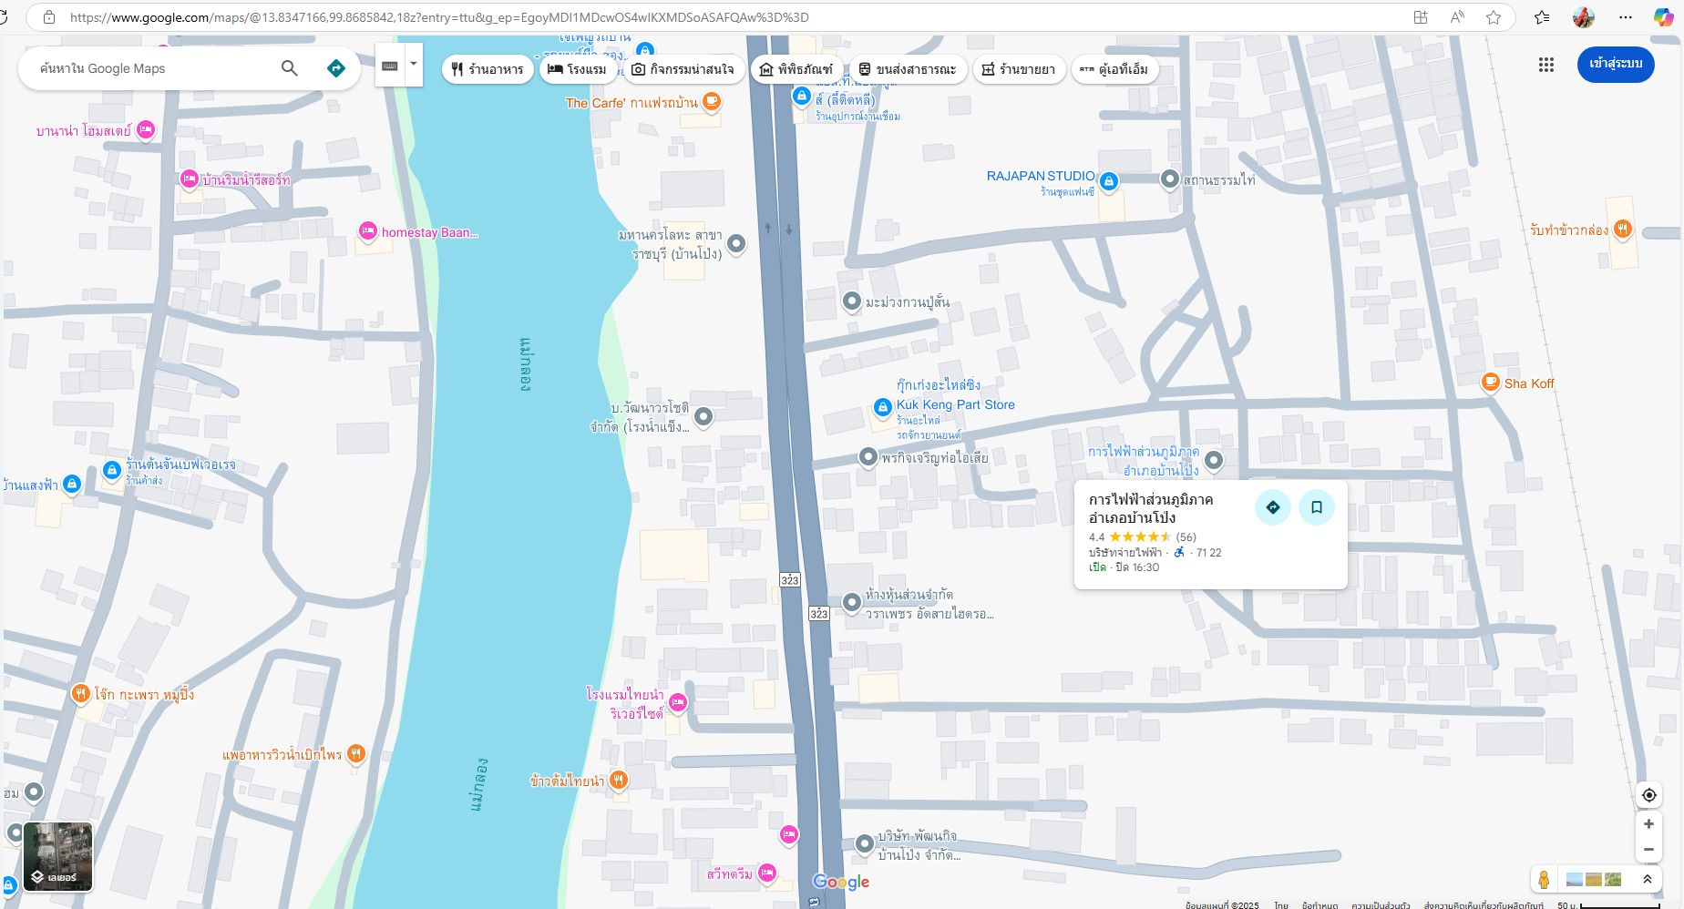Image resolution: width=1684 pixels, height=909 pixels.
Task: Filter map by ขนส่งสาธารณะ (transit)
Action: point(908,69)
